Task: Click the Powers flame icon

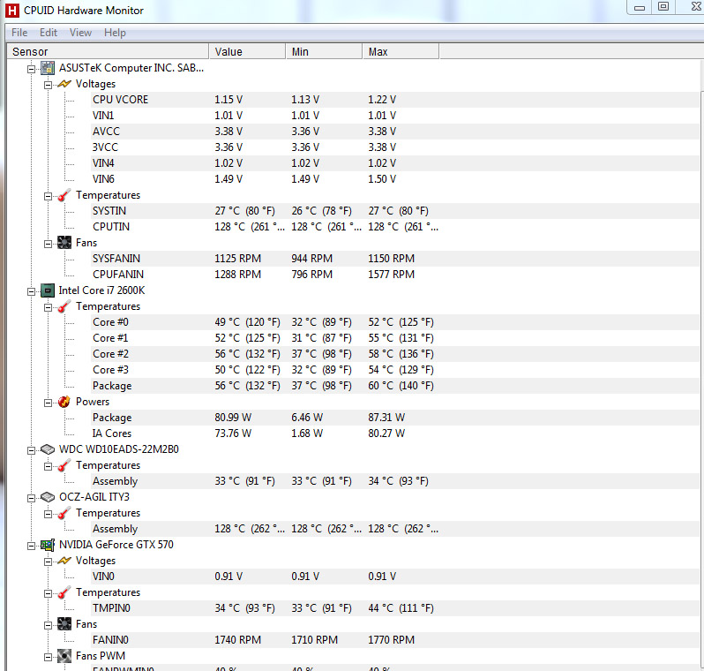Action: click(x=64, y=402)
